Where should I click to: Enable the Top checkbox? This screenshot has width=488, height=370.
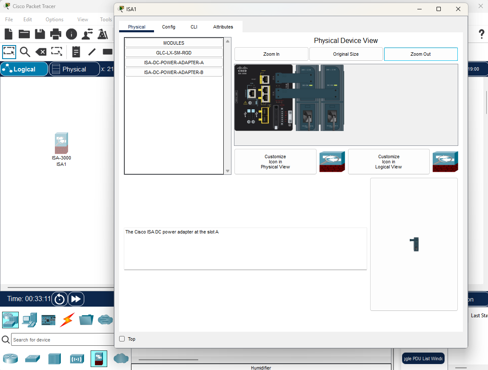(x=122, y=339)
